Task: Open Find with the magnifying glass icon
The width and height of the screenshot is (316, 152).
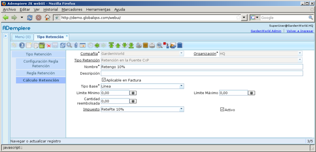Action: coord(70,45)
